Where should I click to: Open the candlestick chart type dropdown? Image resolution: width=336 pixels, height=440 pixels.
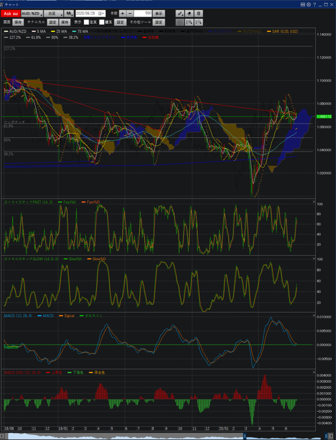(x=69, y=13)
